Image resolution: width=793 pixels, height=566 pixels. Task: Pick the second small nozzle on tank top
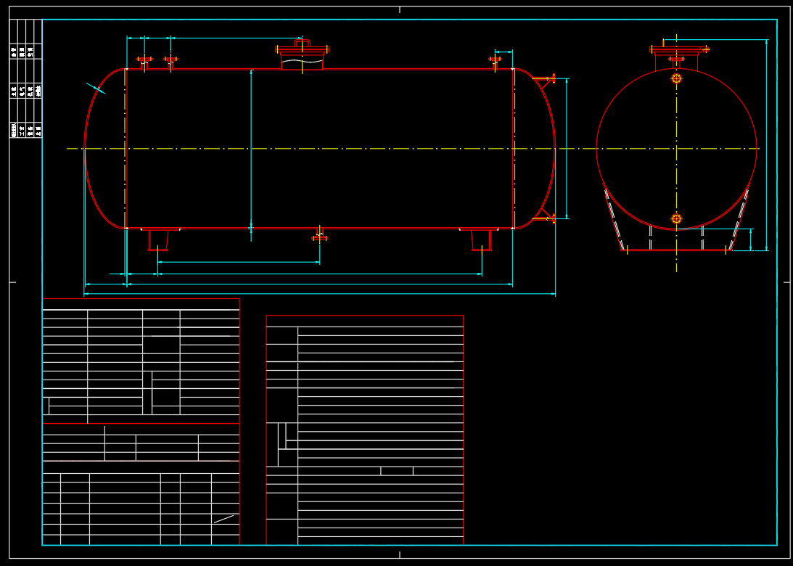point(170,61)
